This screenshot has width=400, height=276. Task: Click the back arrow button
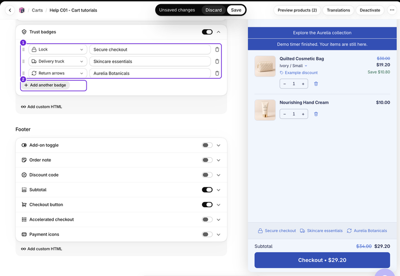coord(10,10)
